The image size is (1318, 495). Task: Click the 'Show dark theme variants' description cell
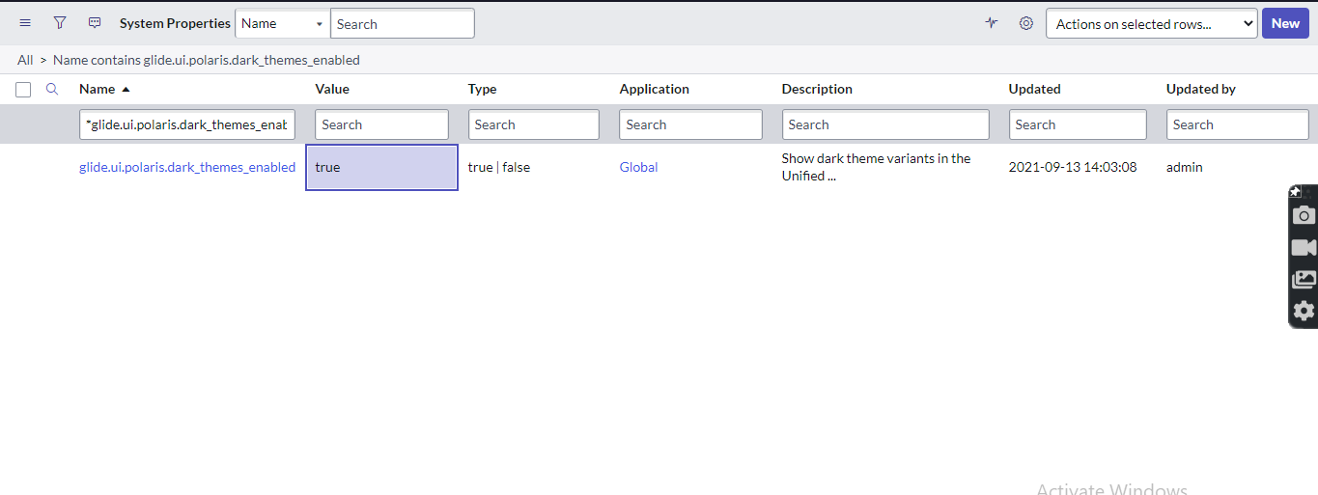pyautogui.click(x=877, y=167)
